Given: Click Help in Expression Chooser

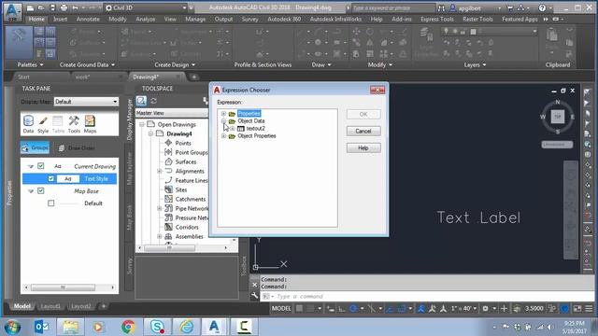Looking at the screenshot, I should (363, 147).
